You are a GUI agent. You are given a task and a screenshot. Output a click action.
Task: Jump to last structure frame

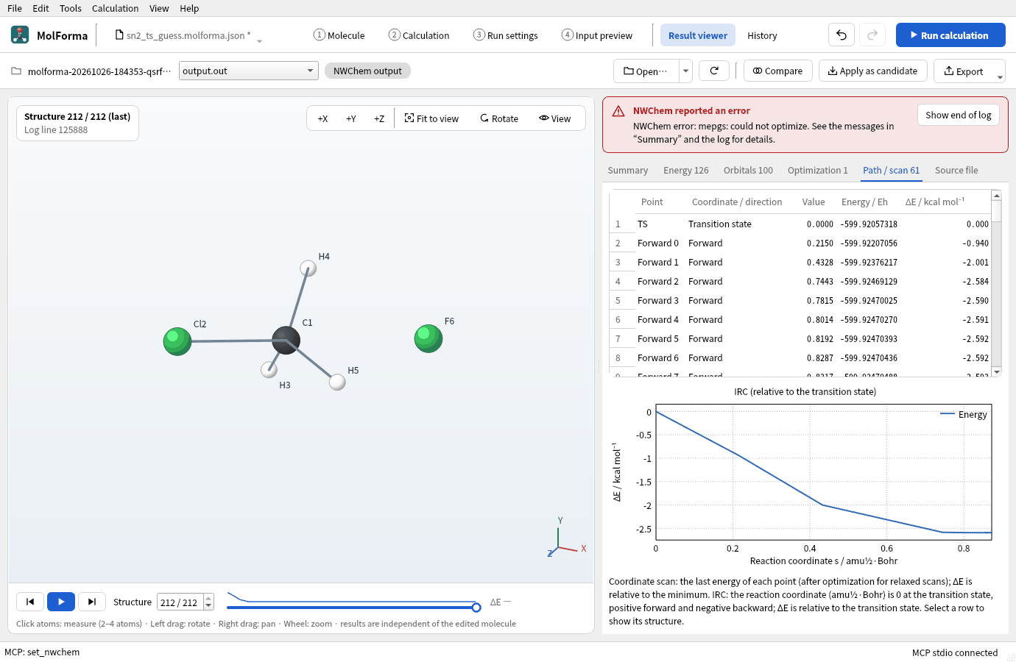click(x=92, y=602)
